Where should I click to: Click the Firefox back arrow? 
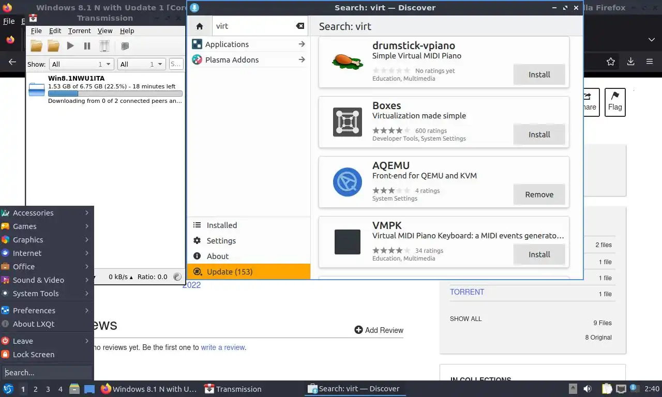pos(12,62)
